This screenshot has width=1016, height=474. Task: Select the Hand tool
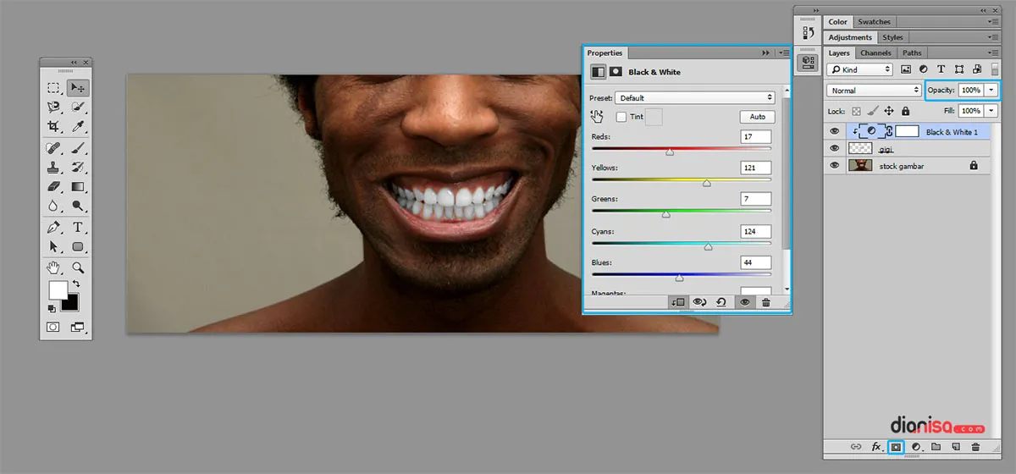[x=53, y=268]
